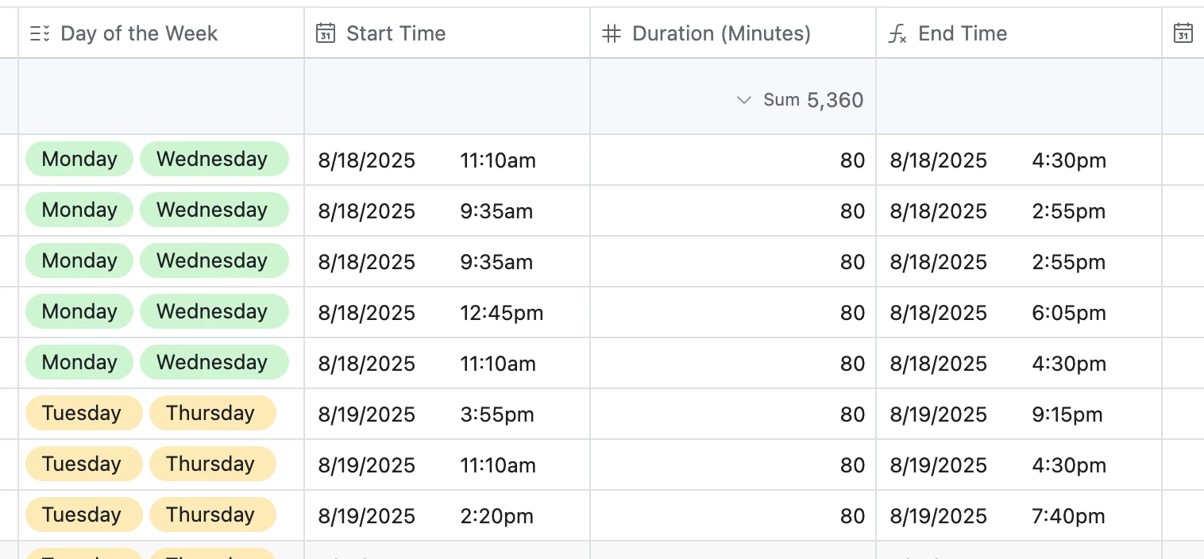Click the duration 80 cell in first row

851,160
